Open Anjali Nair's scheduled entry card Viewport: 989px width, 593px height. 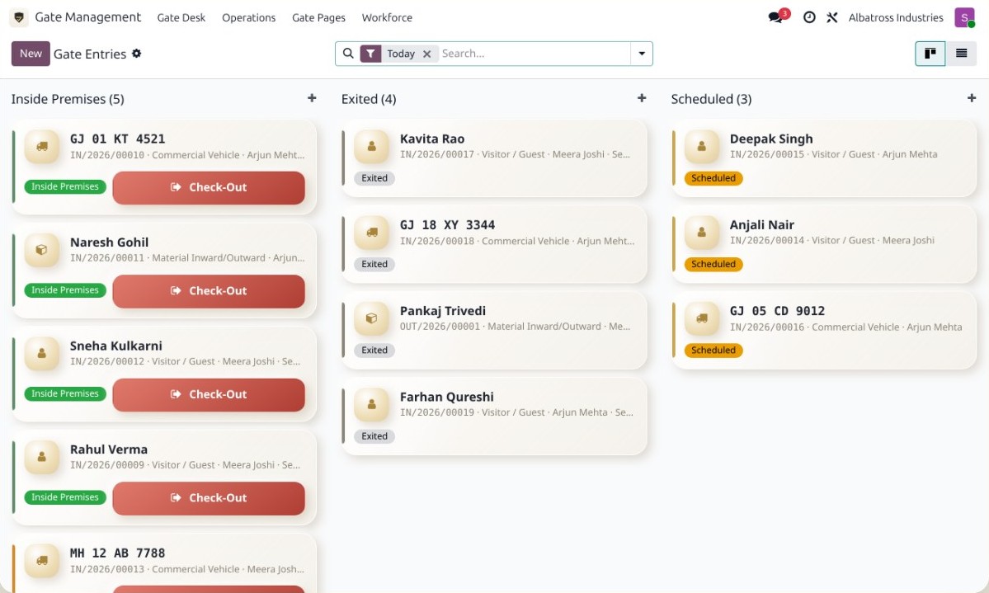tap(824, 244)
